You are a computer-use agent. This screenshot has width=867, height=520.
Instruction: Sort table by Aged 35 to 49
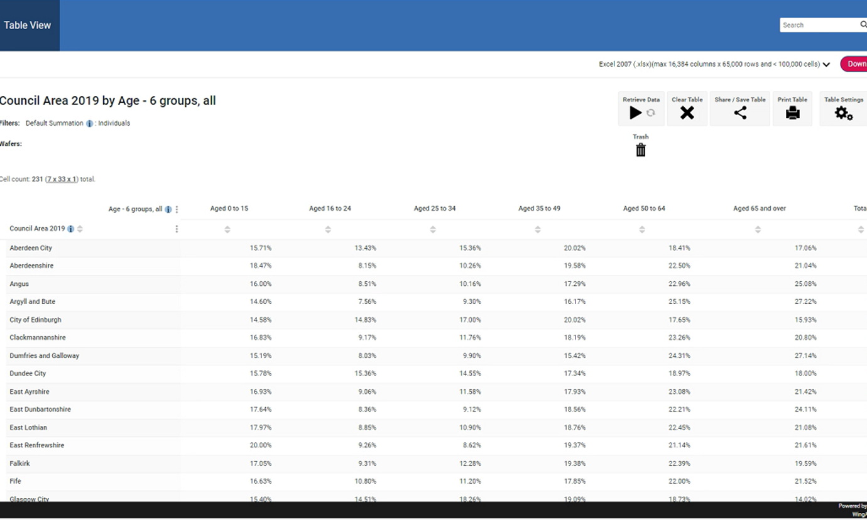point(538,230)
